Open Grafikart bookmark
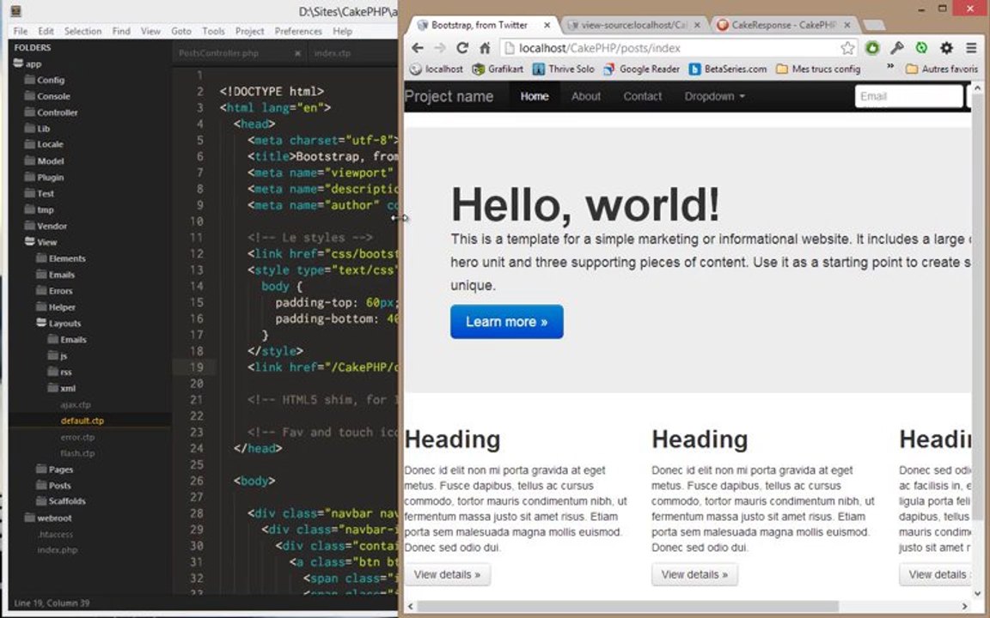990x618 pixels. point(498,69)
